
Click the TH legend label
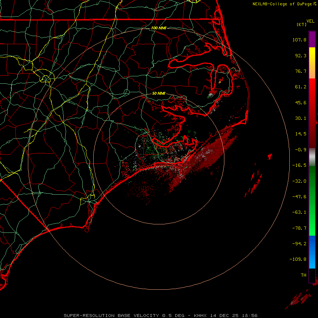304,275
